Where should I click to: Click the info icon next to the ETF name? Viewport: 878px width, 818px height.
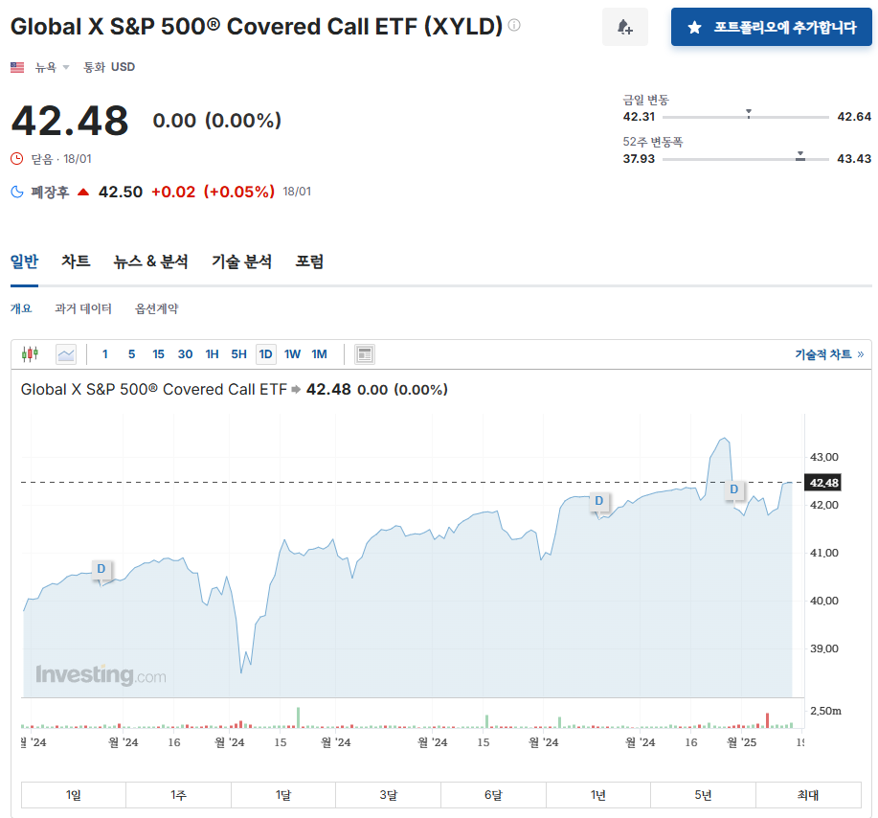click(514, 27)
